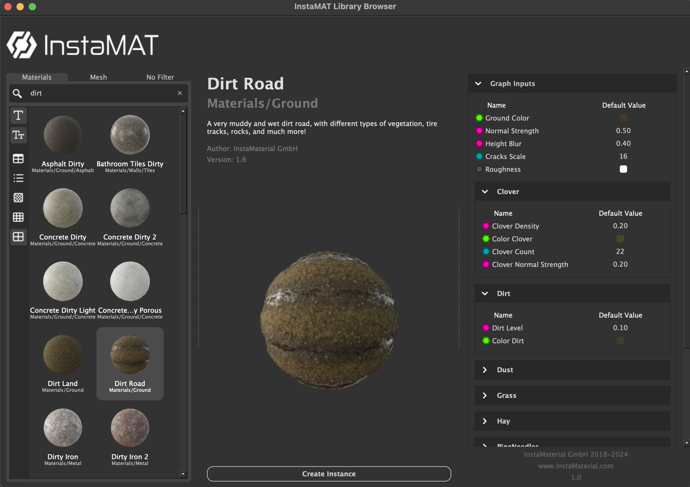The image size is (690, 487).
Task: Click the Roughness parameter type icon
Action: (479, 169)
